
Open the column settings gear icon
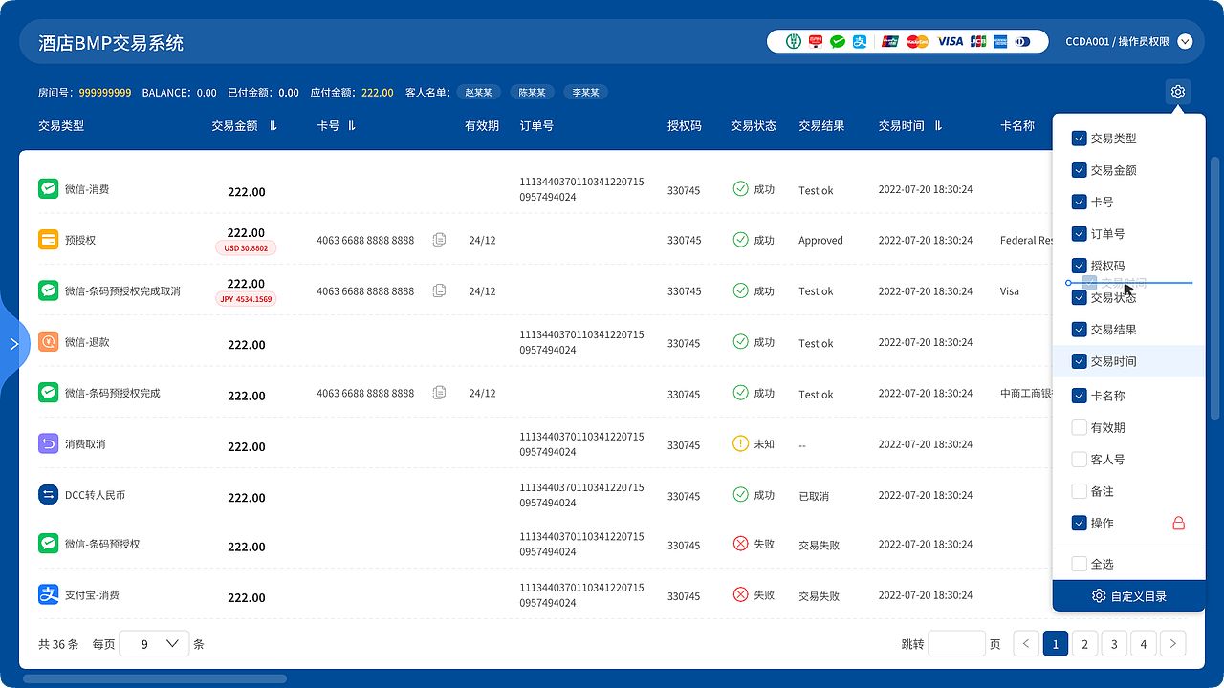click(x=1177, y=92)
